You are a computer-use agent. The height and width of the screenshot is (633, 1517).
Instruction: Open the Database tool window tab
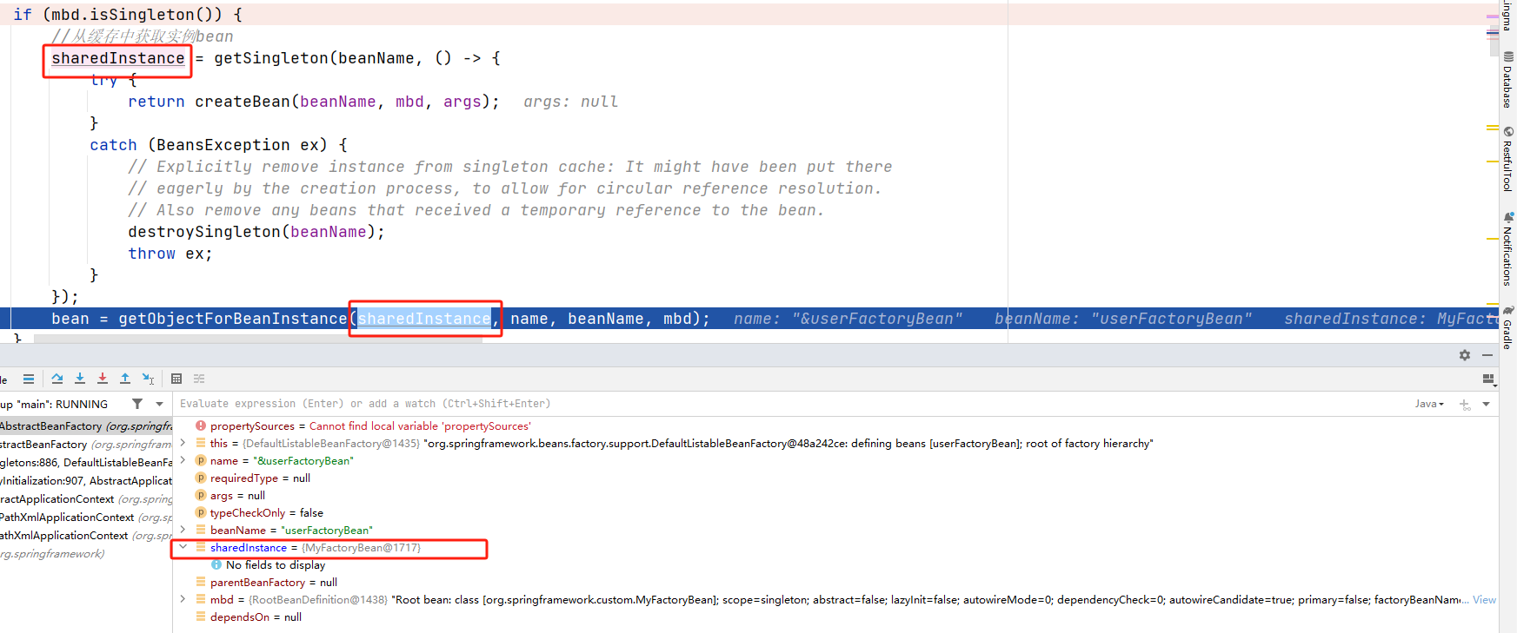[1508, 79]
